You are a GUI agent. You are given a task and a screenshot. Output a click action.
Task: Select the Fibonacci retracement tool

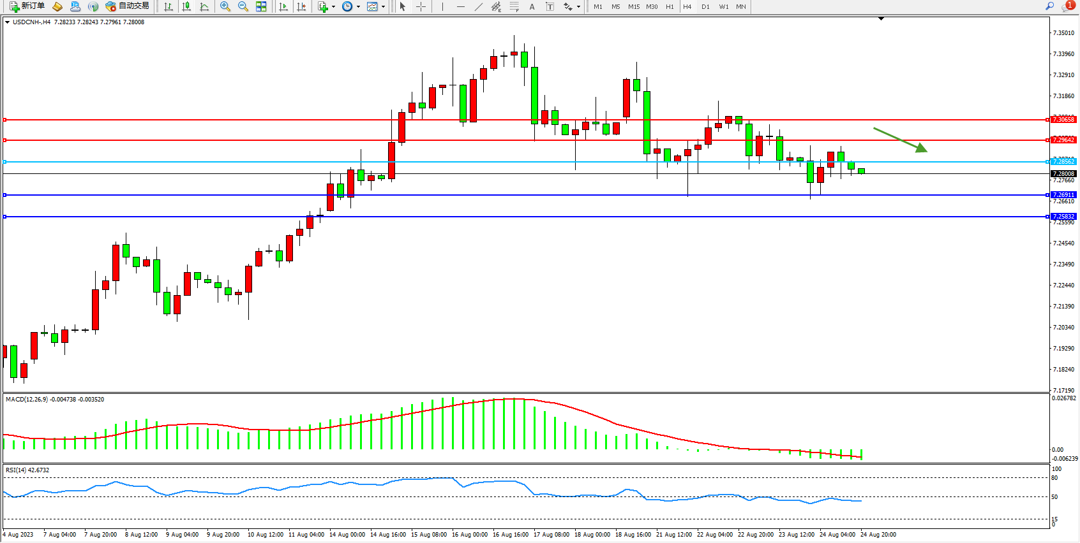coord(514,6)
